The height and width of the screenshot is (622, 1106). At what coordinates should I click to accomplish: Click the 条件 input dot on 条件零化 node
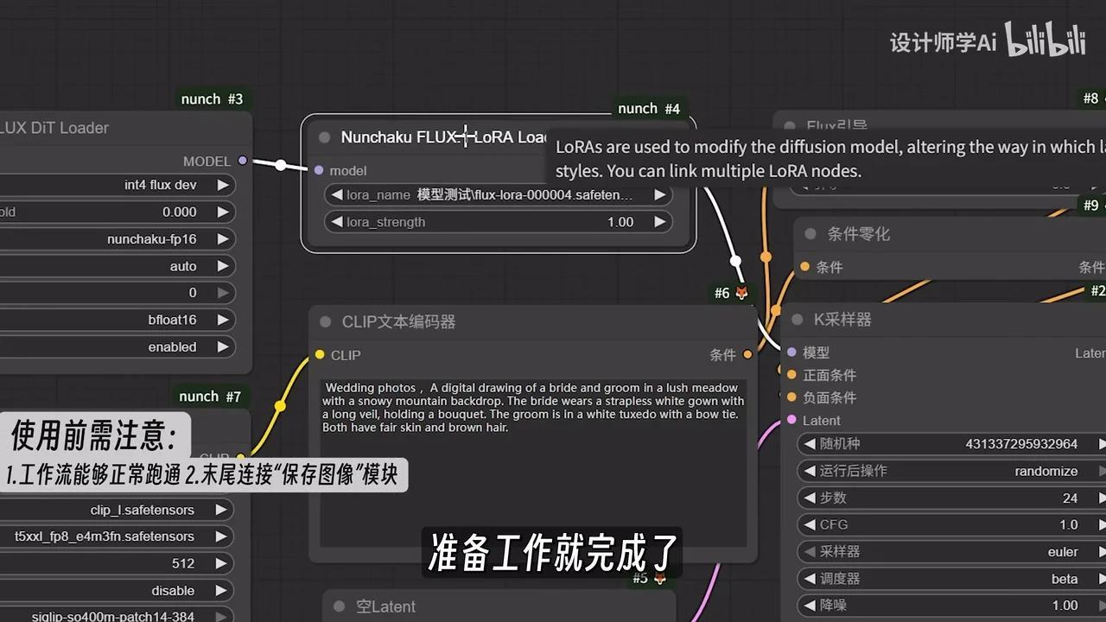[804, 267]
